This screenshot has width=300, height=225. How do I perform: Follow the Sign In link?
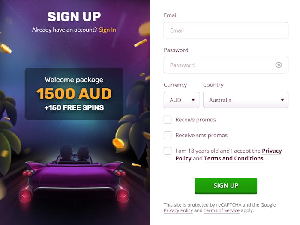click(107, 30)
